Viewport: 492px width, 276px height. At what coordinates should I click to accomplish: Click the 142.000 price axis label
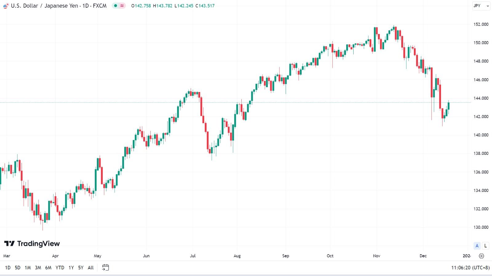pos(481,117)
